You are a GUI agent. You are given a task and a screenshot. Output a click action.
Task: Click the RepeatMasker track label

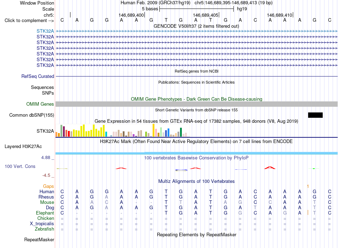(39, 239)
